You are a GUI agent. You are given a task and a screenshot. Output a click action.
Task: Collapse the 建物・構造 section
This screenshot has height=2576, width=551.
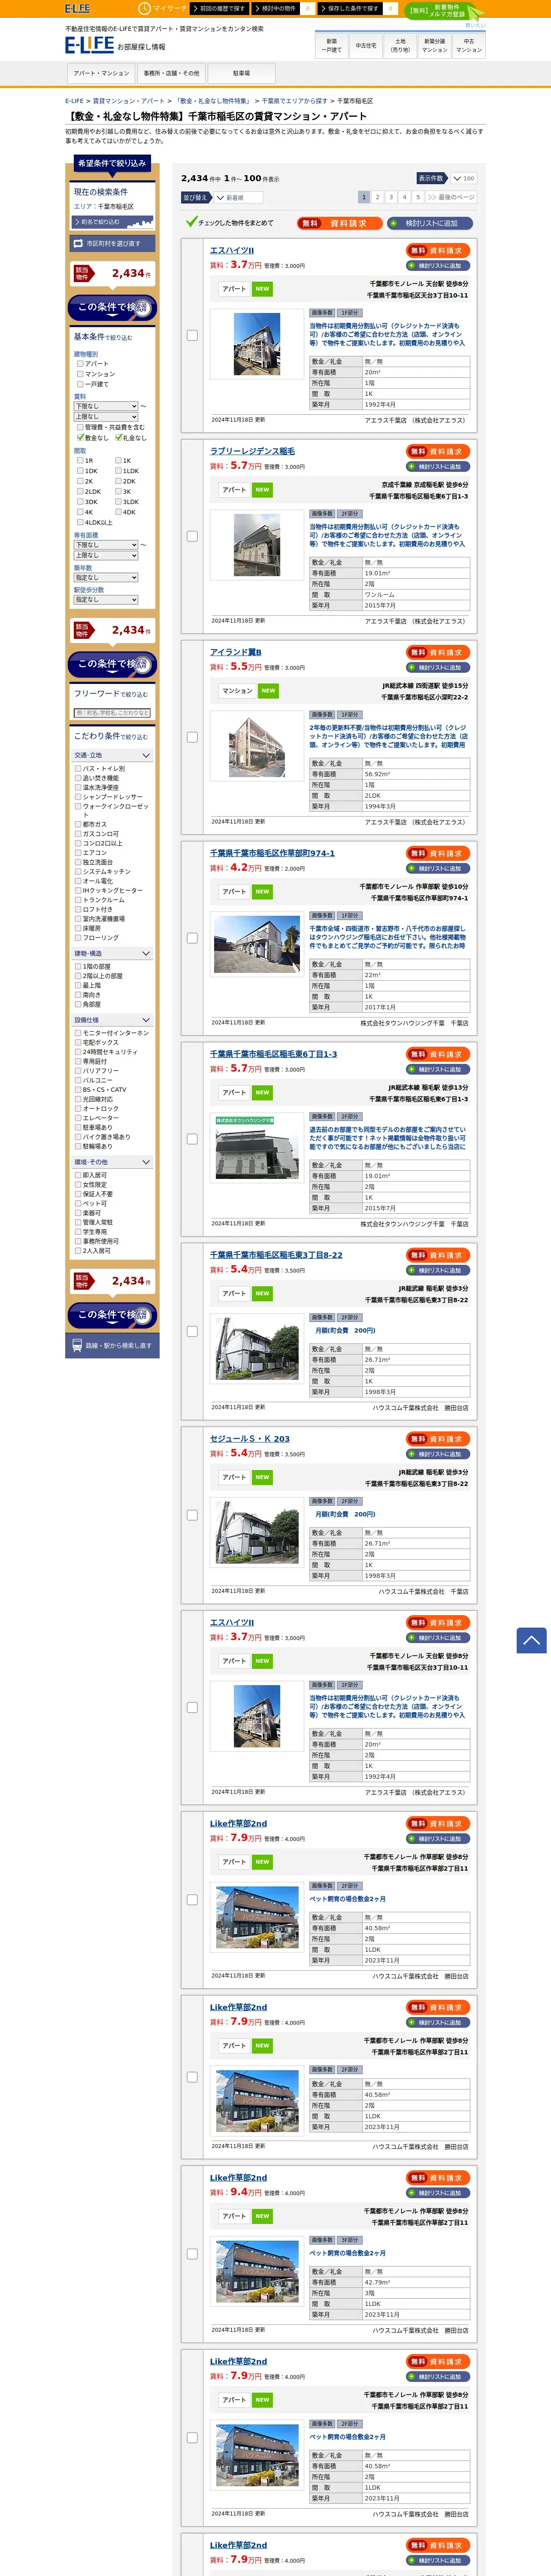[112, 954]
